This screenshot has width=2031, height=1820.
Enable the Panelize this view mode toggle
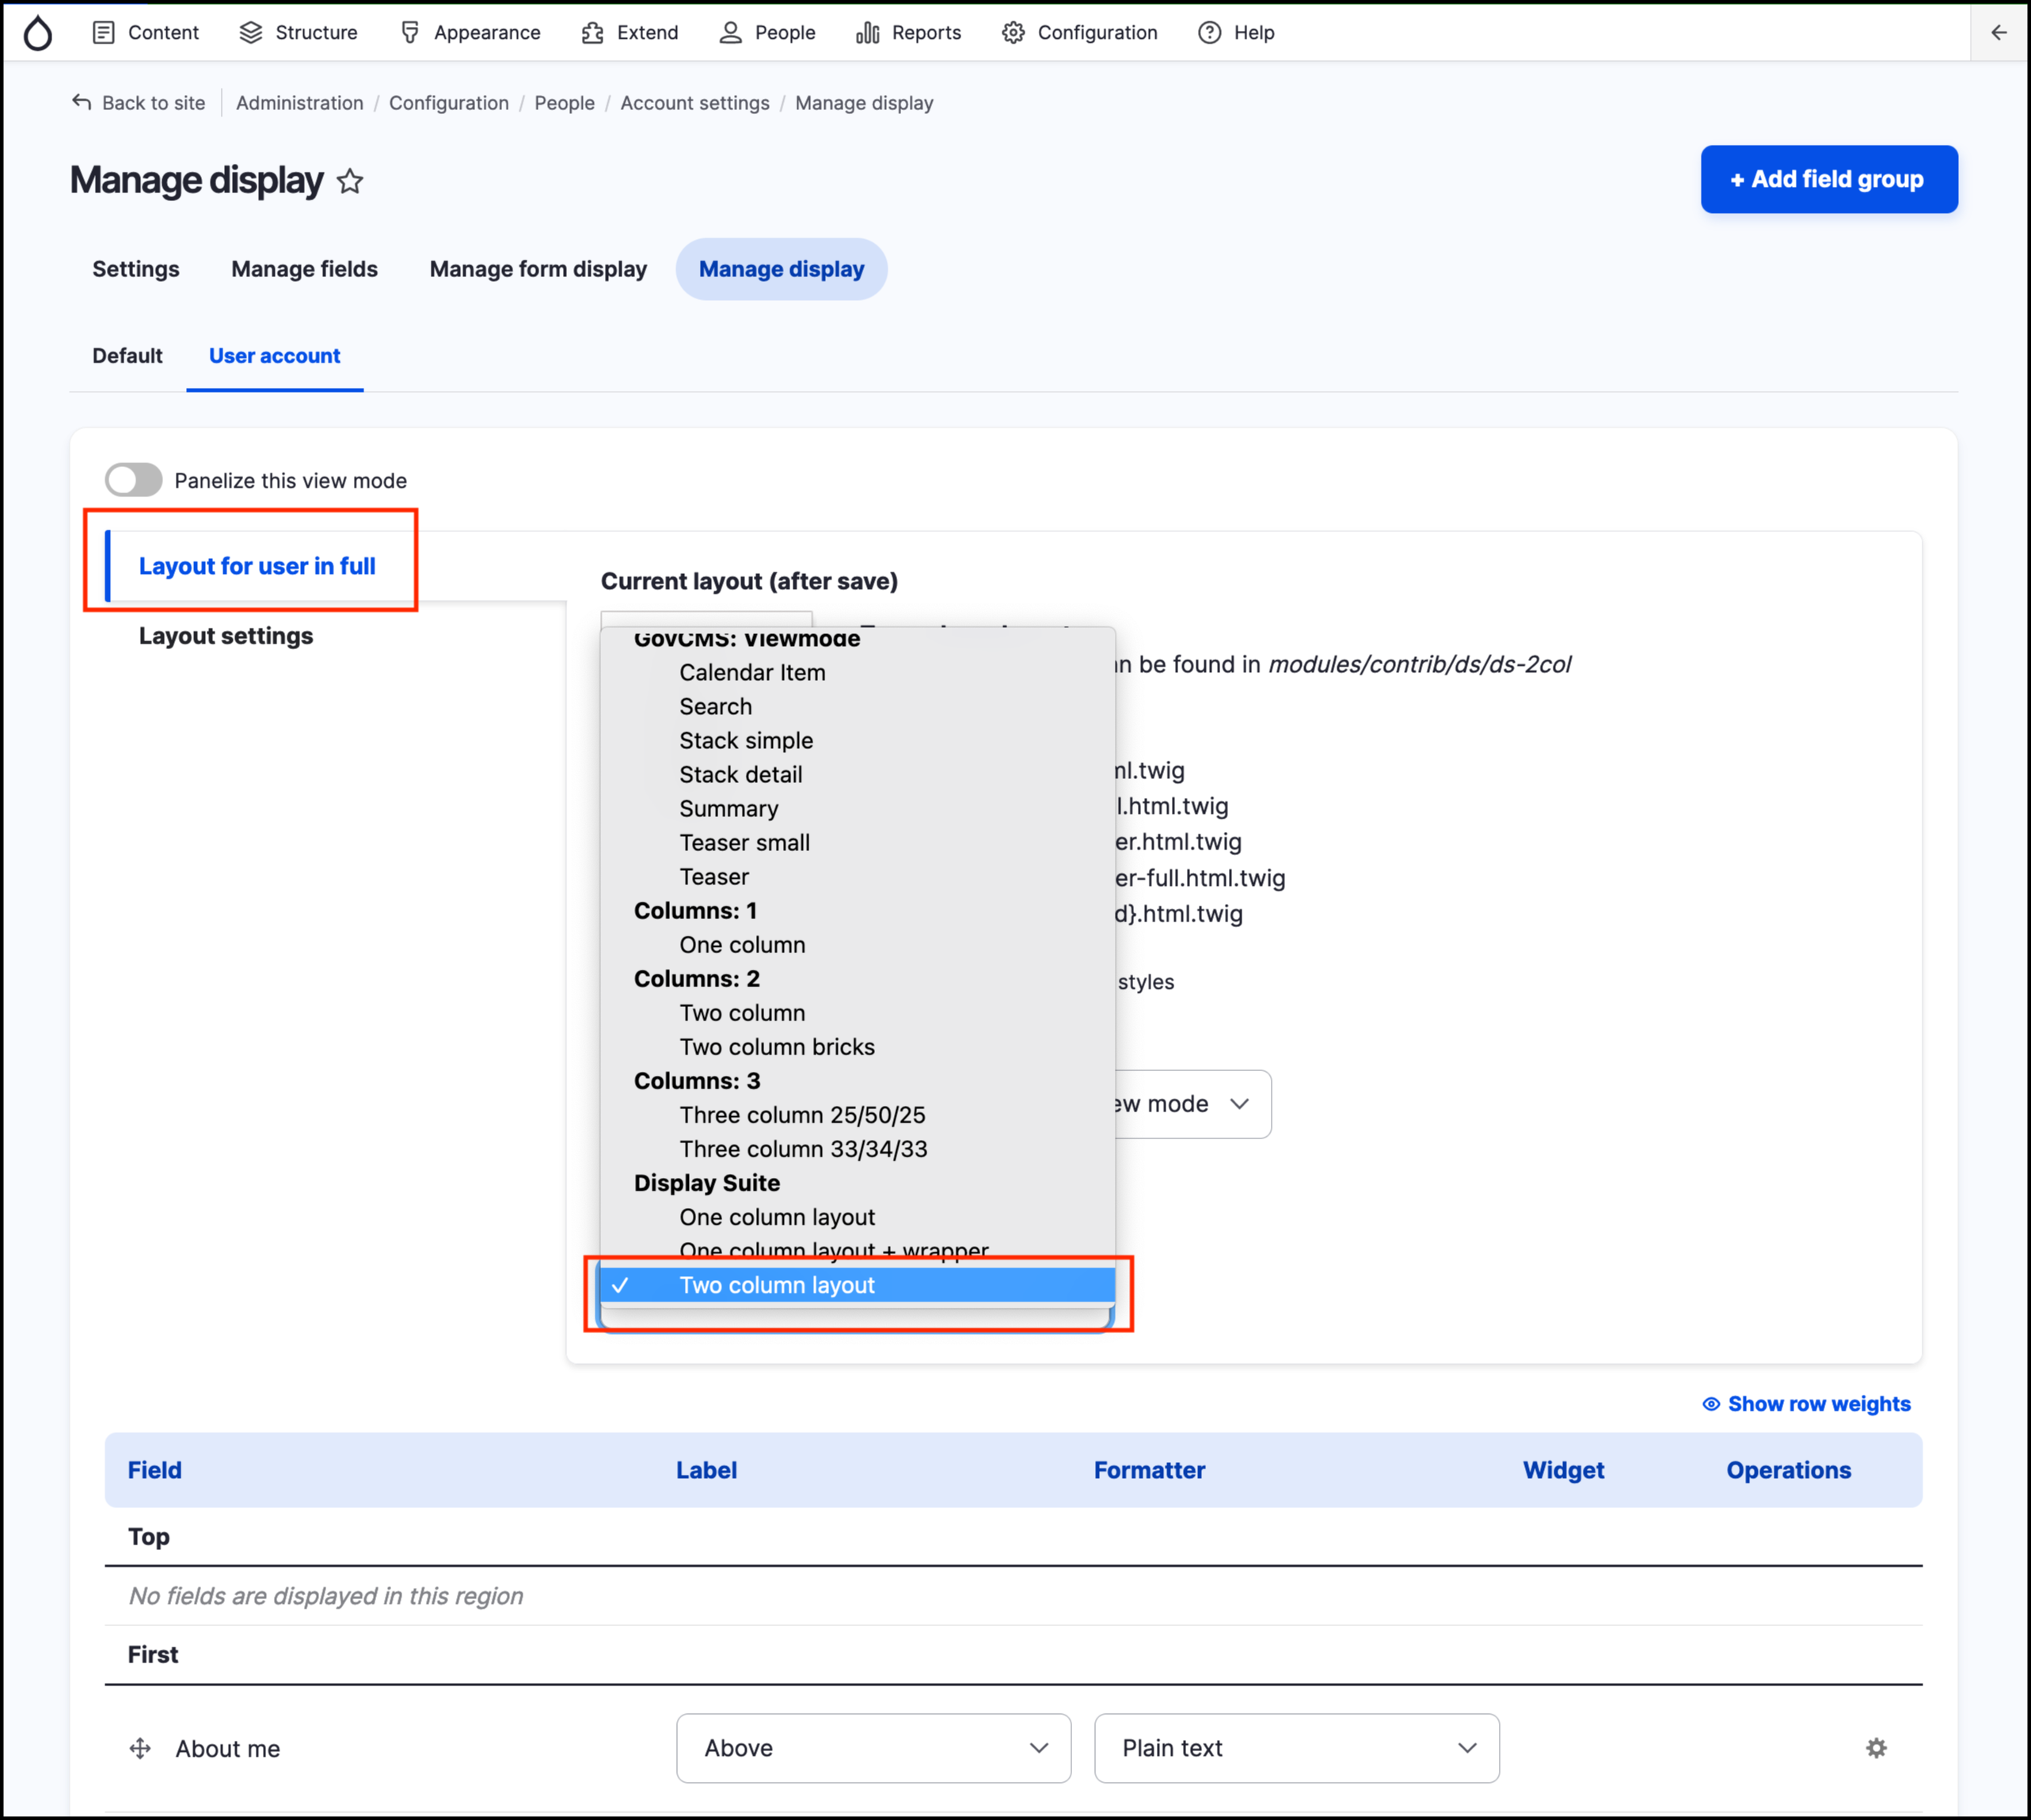[133, 480]
